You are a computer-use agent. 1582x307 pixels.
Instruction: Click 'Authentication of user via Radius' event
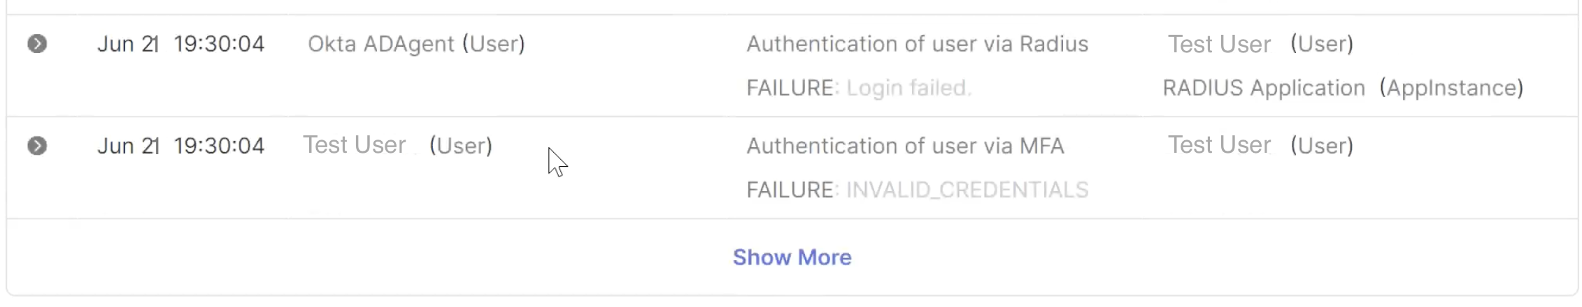click(x=917, y=44)
